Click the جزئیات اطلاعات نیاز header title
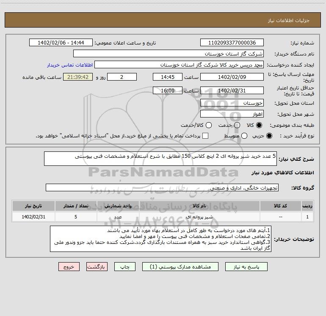Screen dimensions: 326x316 click(289, 20)
